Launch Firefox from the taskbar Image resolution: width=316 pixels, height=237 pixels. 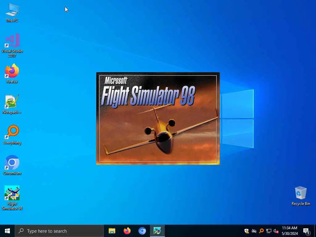(x=127, y=231)
